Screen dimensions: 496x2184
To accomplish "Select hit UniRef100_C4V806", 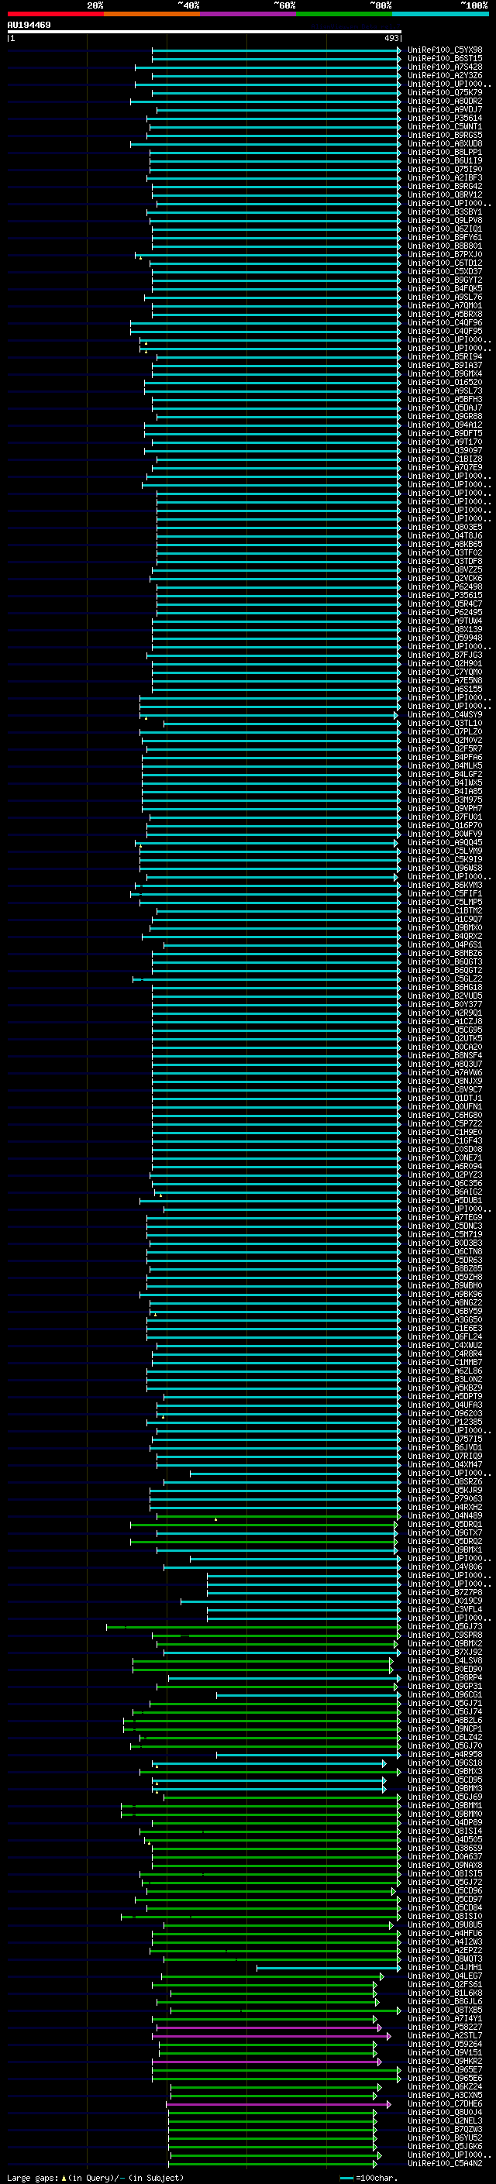I will (445, 1567).
